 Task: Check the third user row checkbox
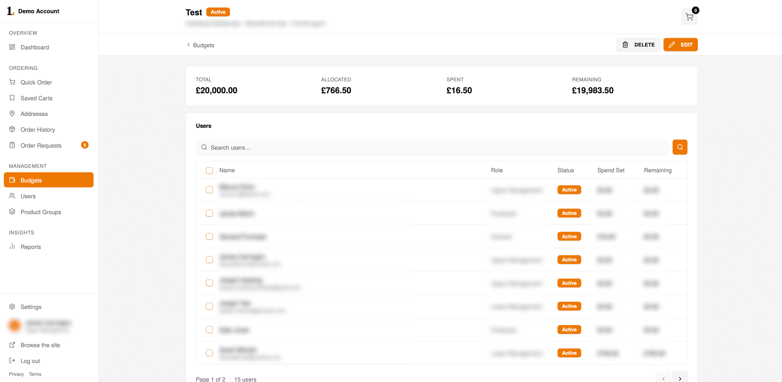209,236
